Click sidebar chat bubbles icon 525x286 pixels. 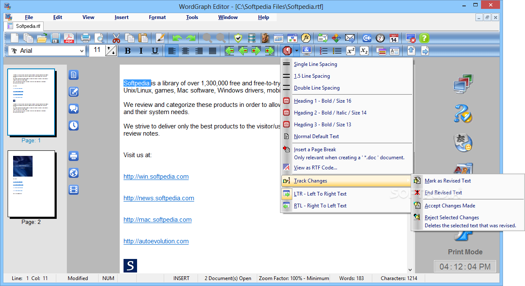(74, 109)
